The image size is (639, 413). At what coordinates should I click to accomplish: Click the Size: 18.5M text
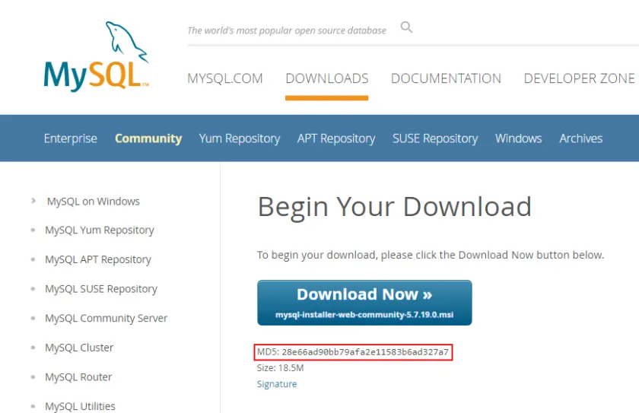coord(280,368)
